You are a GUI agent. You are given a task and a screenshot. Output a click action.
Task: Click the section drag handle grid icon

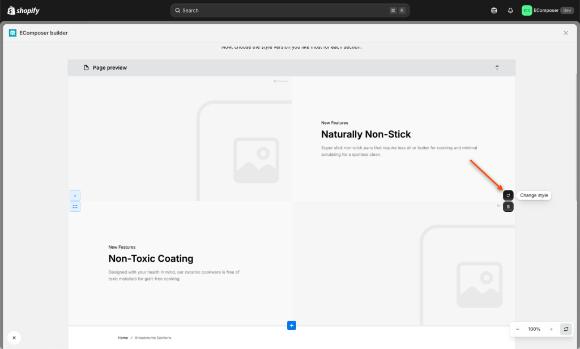pyautogui.click(x=75, y=207)
